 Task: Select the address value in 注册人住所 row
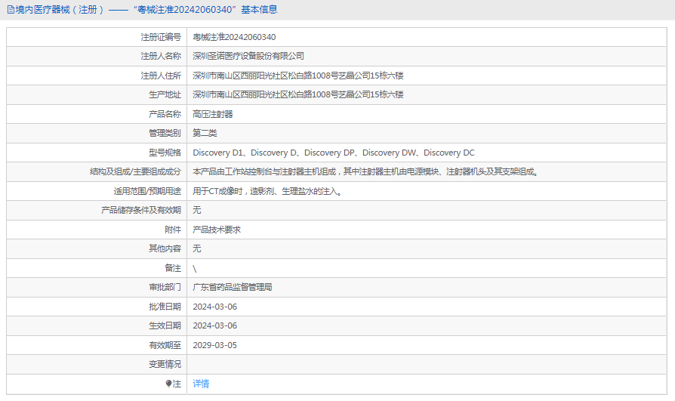298,76
